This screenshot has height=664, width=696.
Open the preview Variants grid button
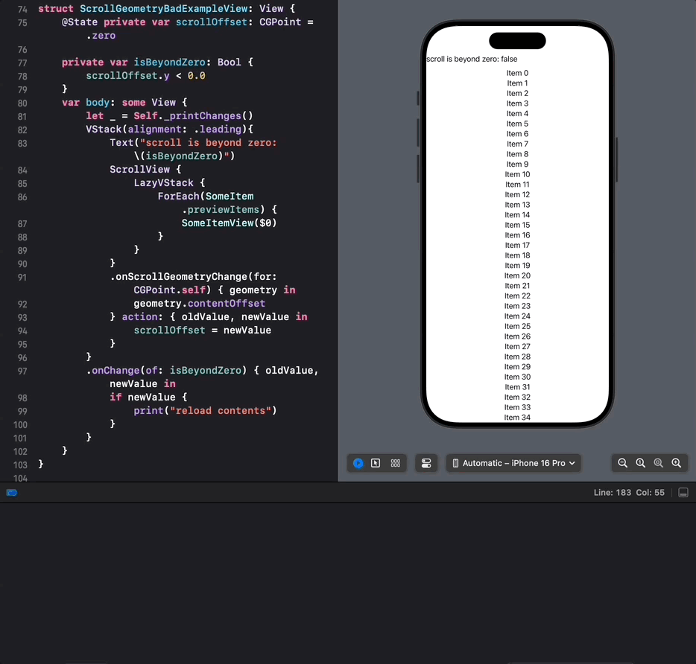click(x=396, y=463)
